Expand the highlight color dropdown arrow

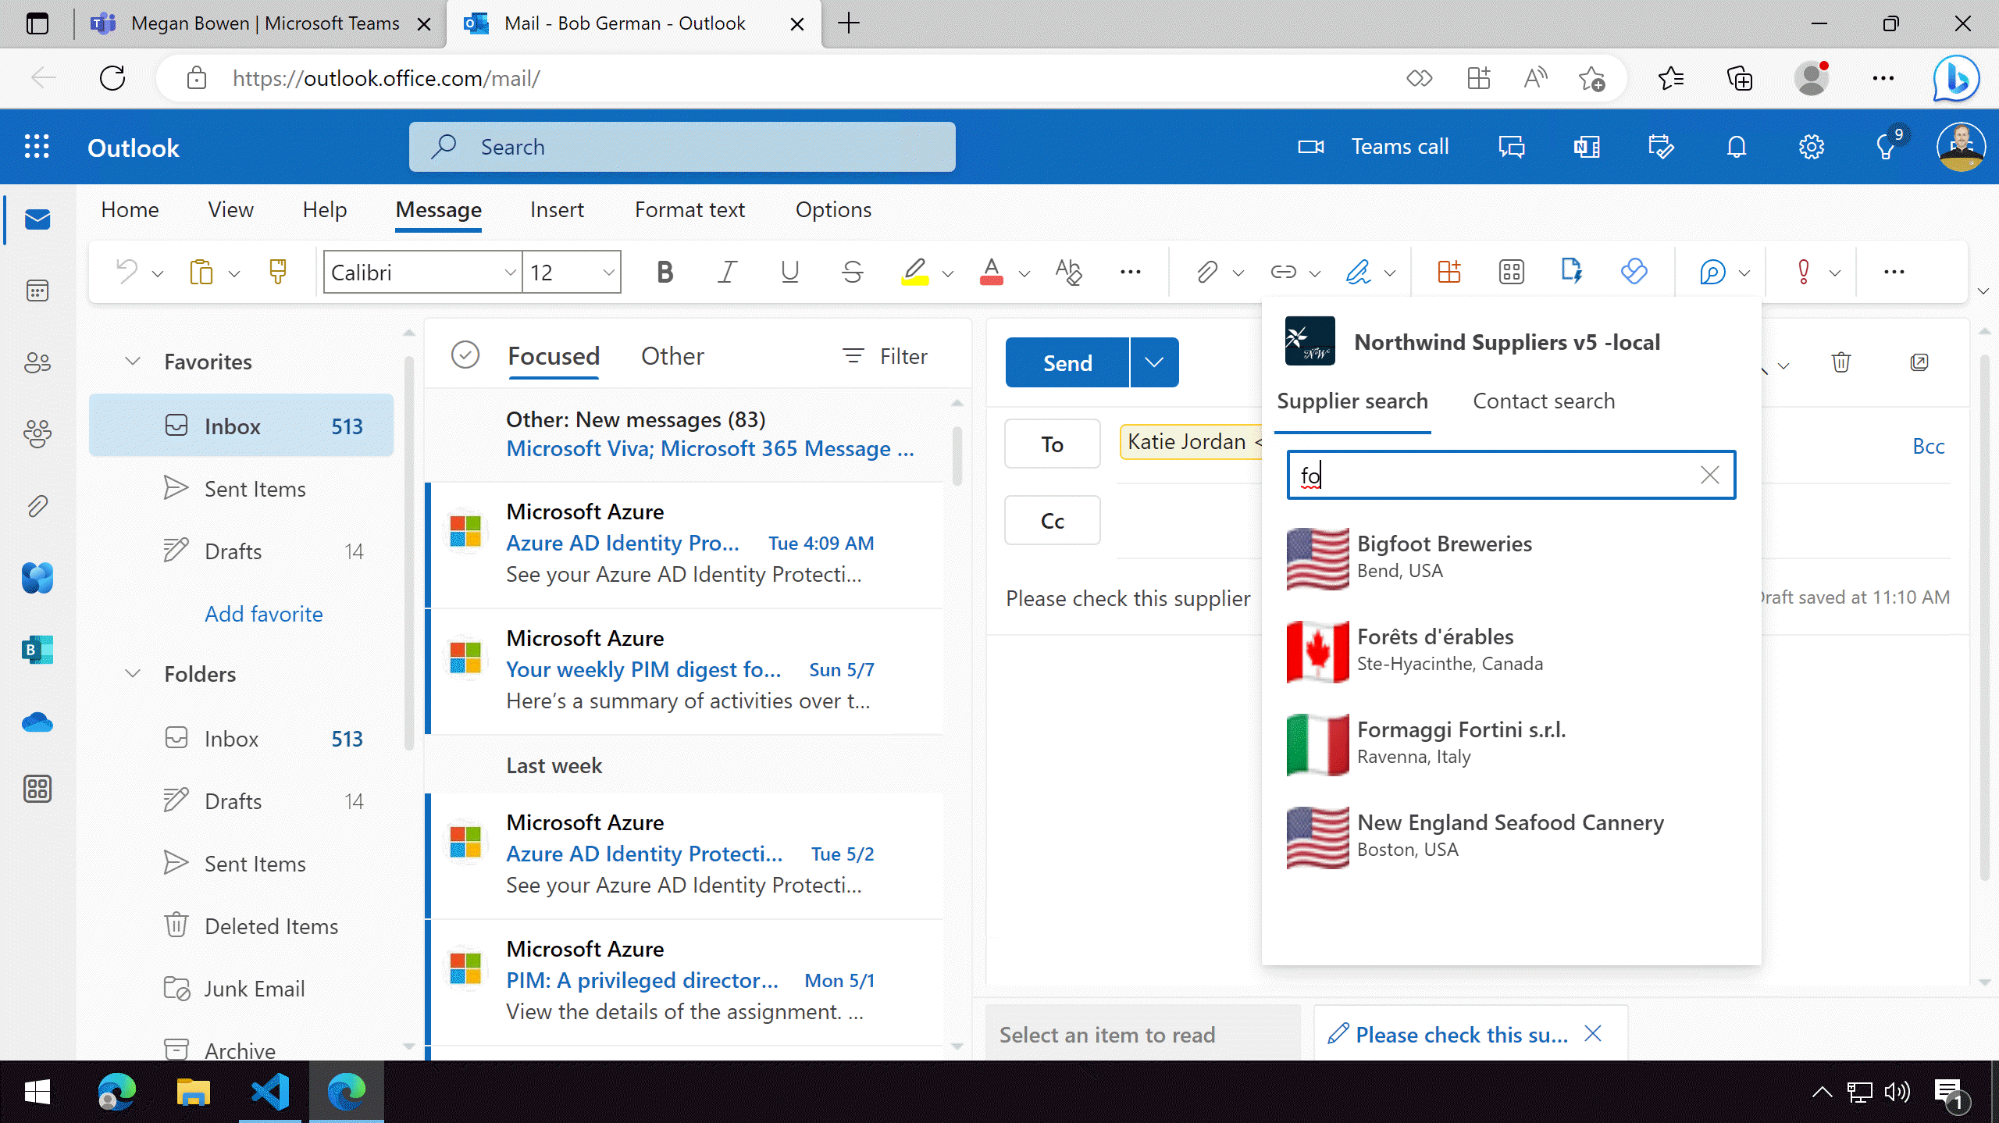point(948,273)
